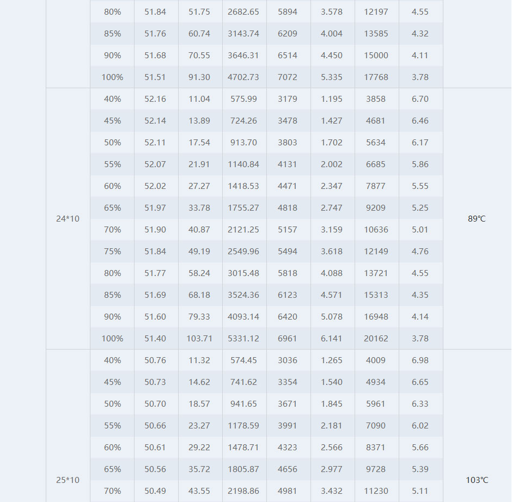Select the torque value 6.141 cell

pos(332,339)
